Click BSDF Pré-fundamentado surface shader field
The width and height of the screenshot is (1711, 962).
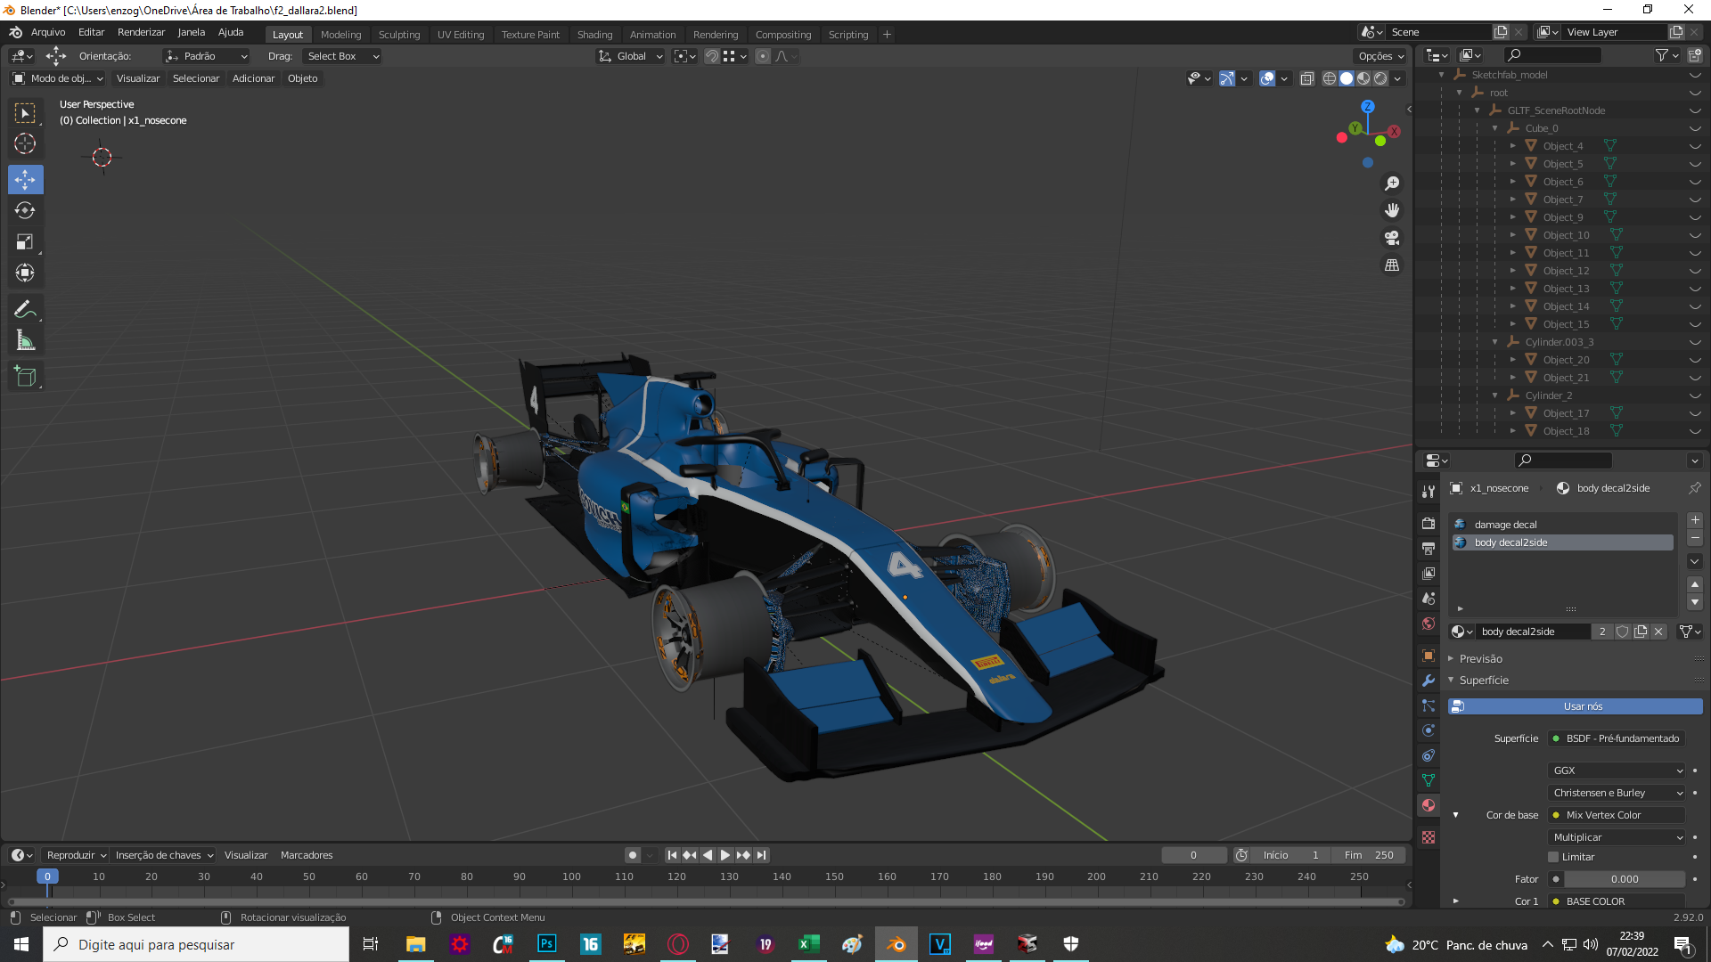tap(1617, 738)
